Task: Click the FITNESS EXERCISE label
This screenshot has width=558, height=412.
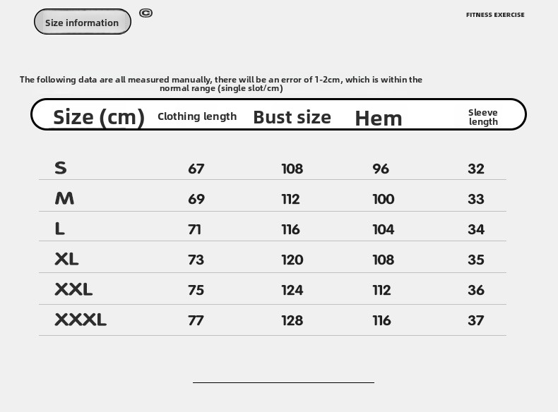Action: click(495, 15)
